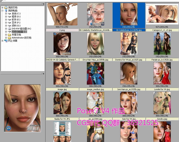Viewport: 179px width, 142px height.
Task: Click the Lorelei for V4.jpg filename label
Action: [162, 89]
